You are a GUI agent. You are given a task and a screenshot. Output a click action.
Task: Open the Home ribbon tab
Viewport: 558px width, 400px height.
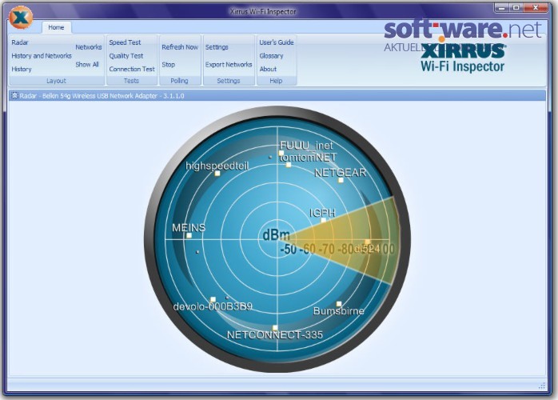(x=56, y=27)
